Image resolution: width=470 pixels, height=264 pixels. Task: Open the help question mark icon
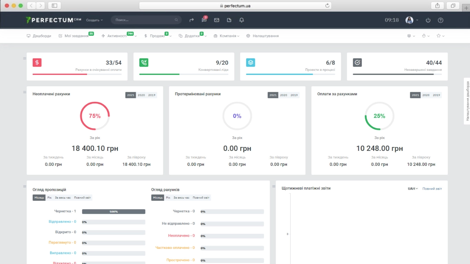[440, 20]
